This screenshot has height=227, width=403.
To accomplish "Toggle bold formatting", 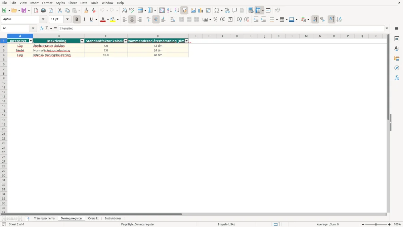I will (77, 20).
